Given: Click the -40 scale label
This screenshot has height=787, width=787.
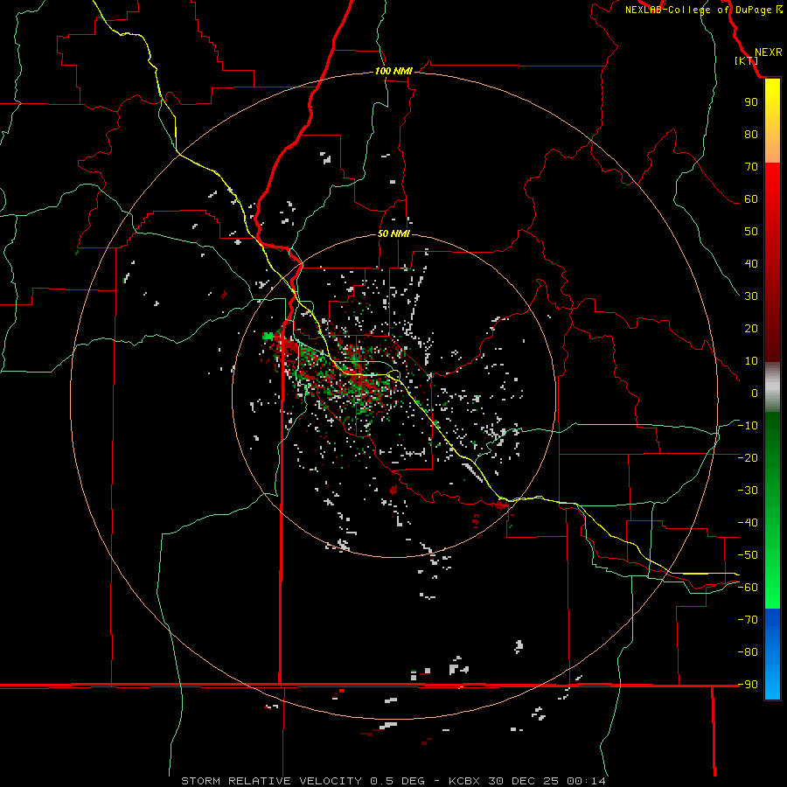Looking at the screenshot, I should tap(748, 523).
